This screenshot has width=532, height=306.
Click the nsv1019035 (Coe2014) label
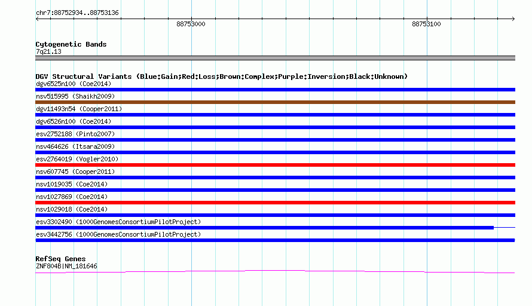pyautogui.click(x=72, y=184)
